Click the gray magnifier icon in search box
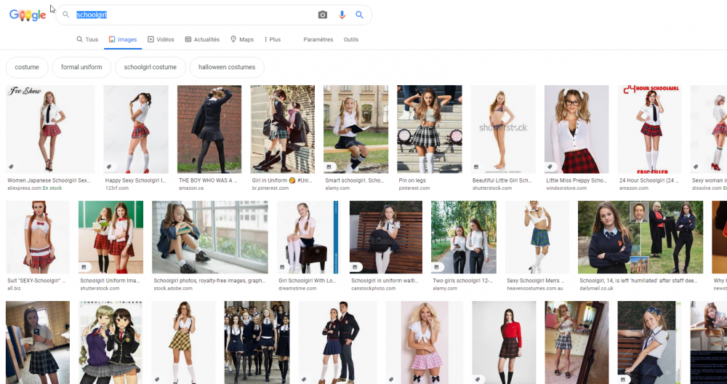 coord(66,15)
